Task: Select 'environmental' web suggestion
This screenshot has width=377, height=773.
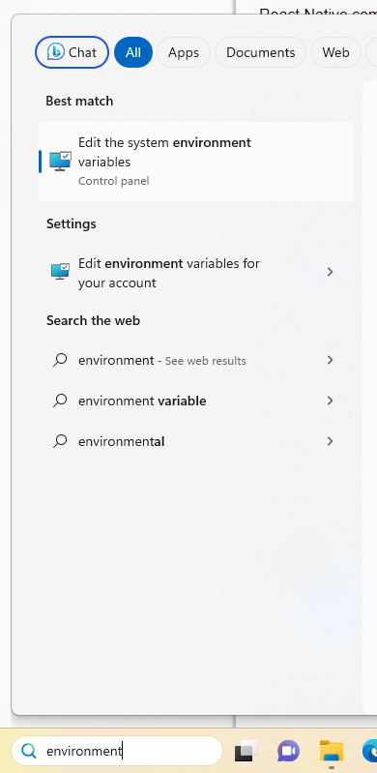Action: (195, 441)
